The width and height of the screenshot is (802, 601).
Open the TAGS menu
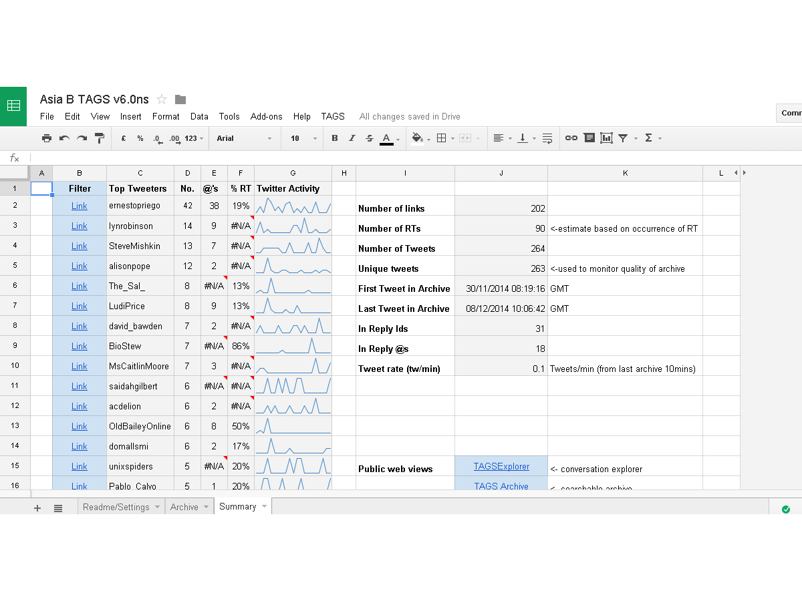point(333,116)
